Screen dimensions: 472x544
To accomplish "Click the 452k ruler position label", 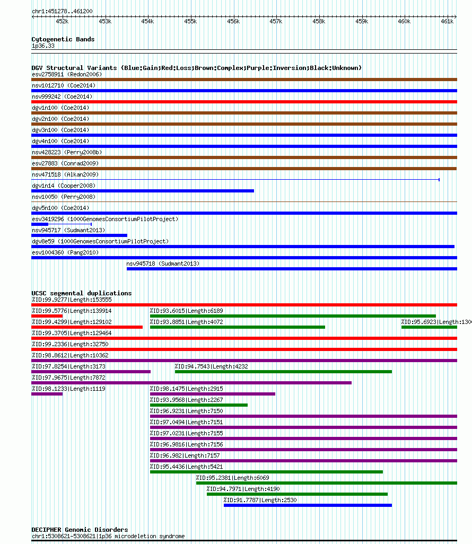I will (62, 22).
